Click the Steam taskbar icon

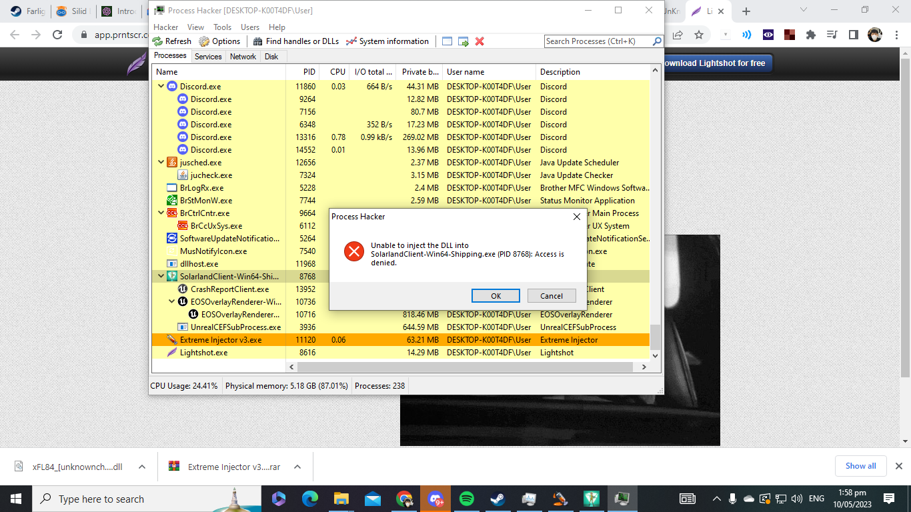click(x=498, y=499)
